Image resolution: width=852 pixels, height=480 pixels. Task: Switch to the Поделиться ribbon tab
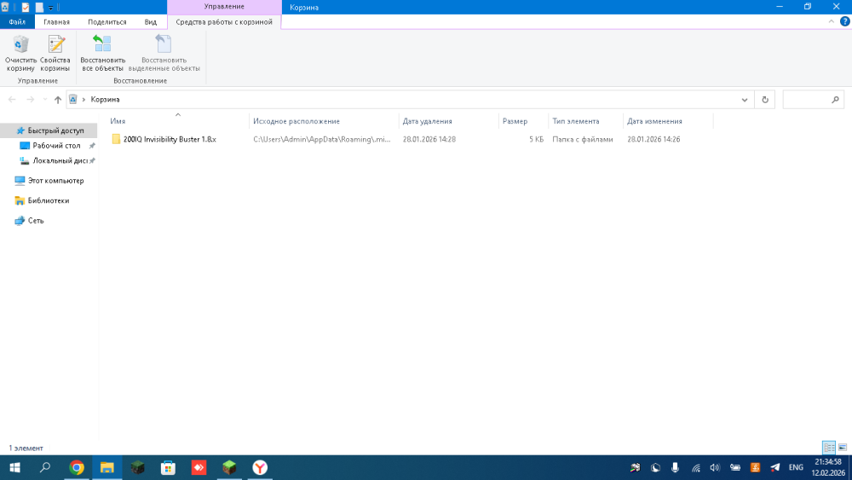(107, 22)
